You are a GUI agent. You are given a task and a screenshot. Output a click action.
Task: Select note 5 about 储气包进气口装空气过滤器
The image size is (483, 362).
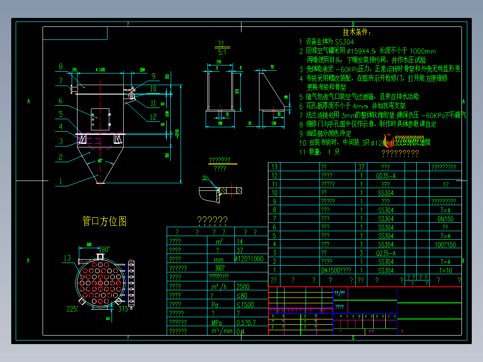pyautogui.click(x=359, y=97)
